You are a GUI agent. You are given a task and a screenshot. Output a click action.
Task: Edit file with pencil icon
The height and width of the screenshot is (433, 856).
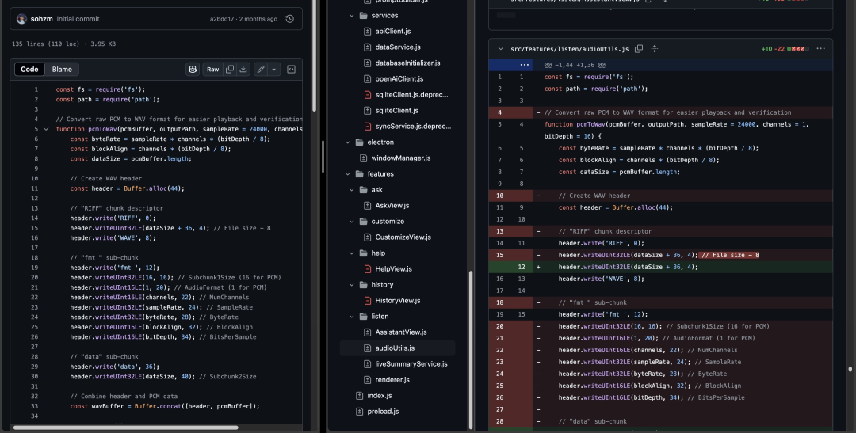[x=261, y=69]
